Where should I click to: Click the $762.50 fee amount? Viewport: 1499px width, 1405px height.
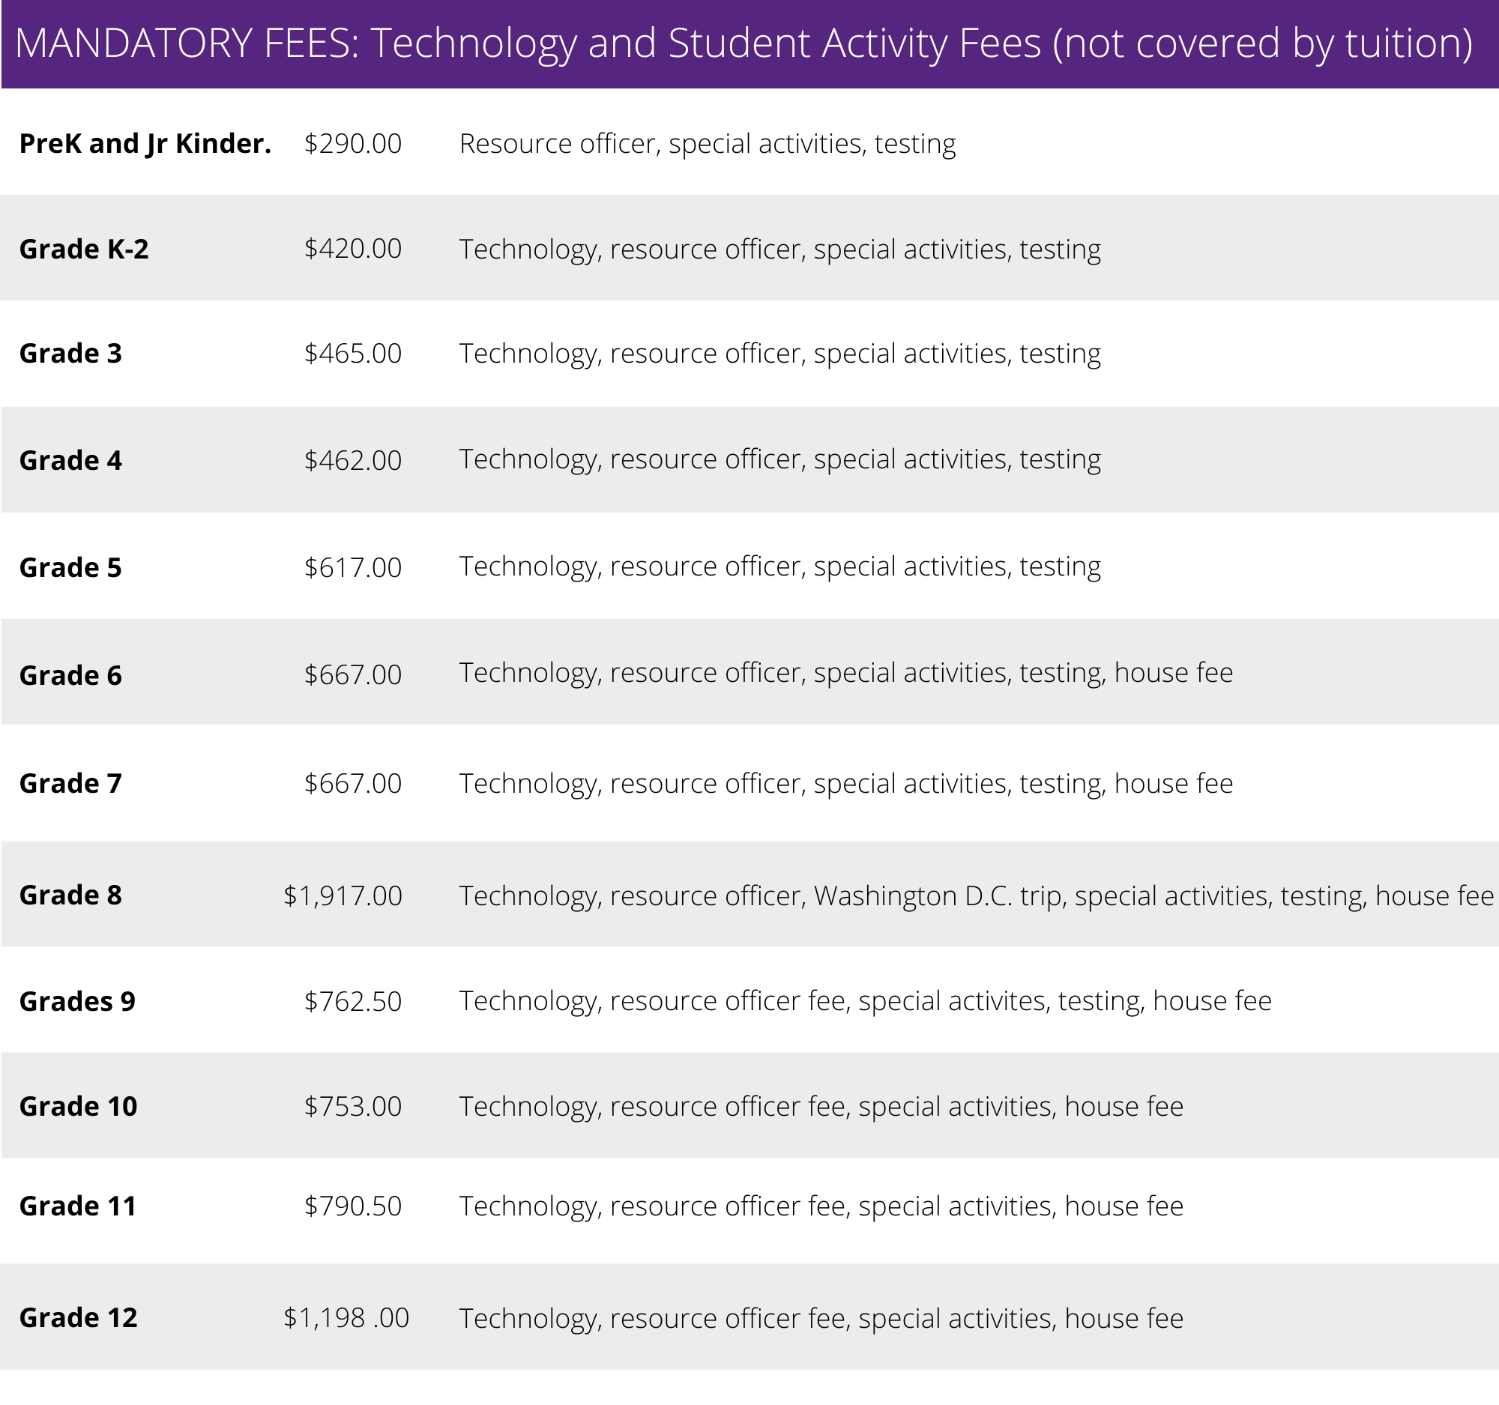[353, 1002]
